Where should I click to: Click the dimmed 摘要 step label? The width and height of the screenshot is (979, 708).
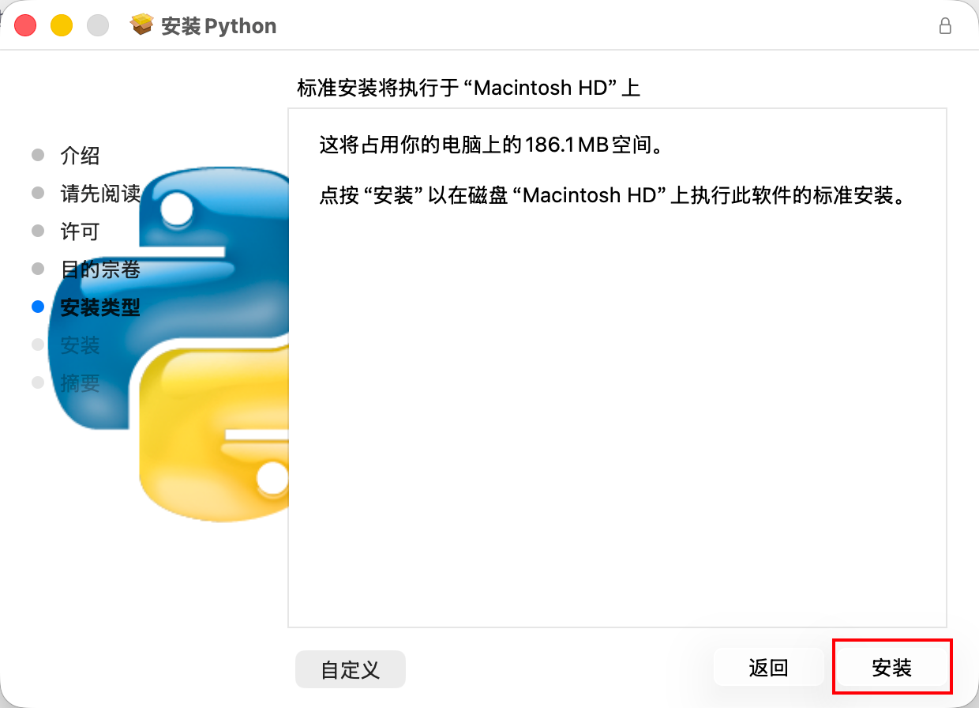click(81, 383)
